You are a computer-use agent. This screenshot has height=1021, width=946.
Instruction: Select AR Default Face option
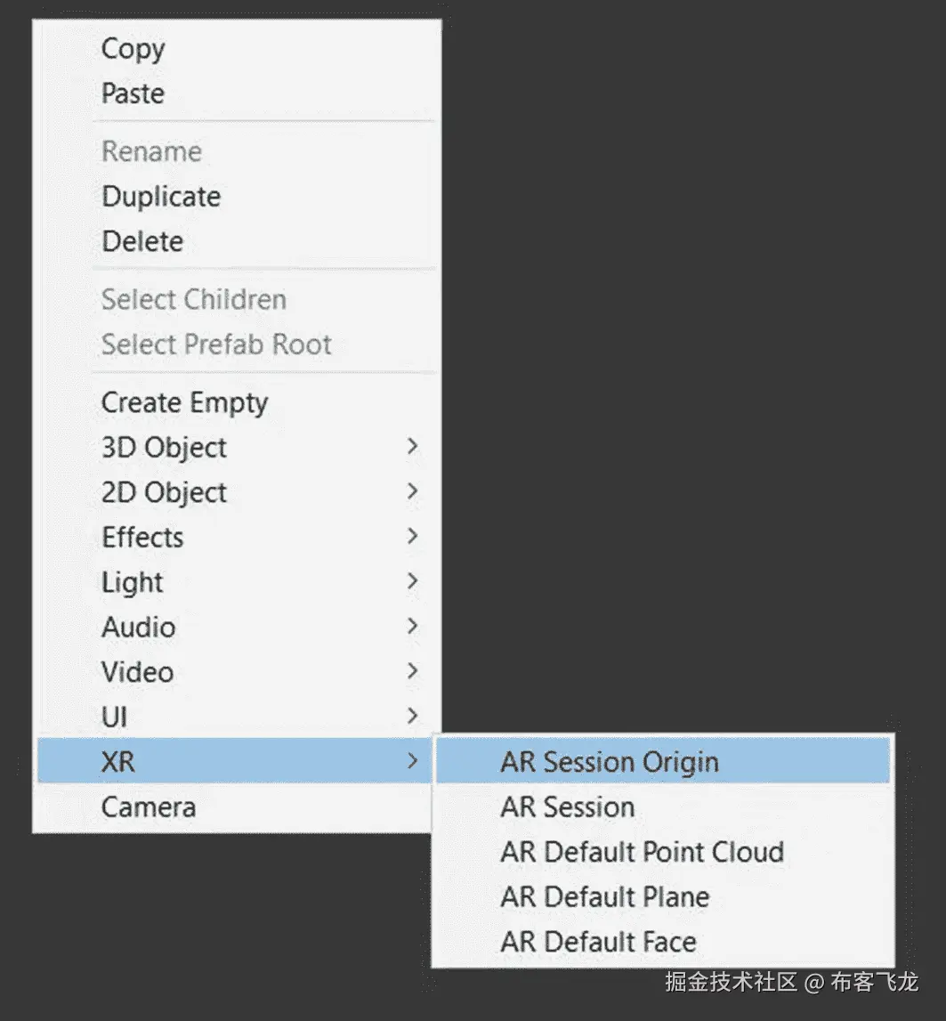point(598,942)
